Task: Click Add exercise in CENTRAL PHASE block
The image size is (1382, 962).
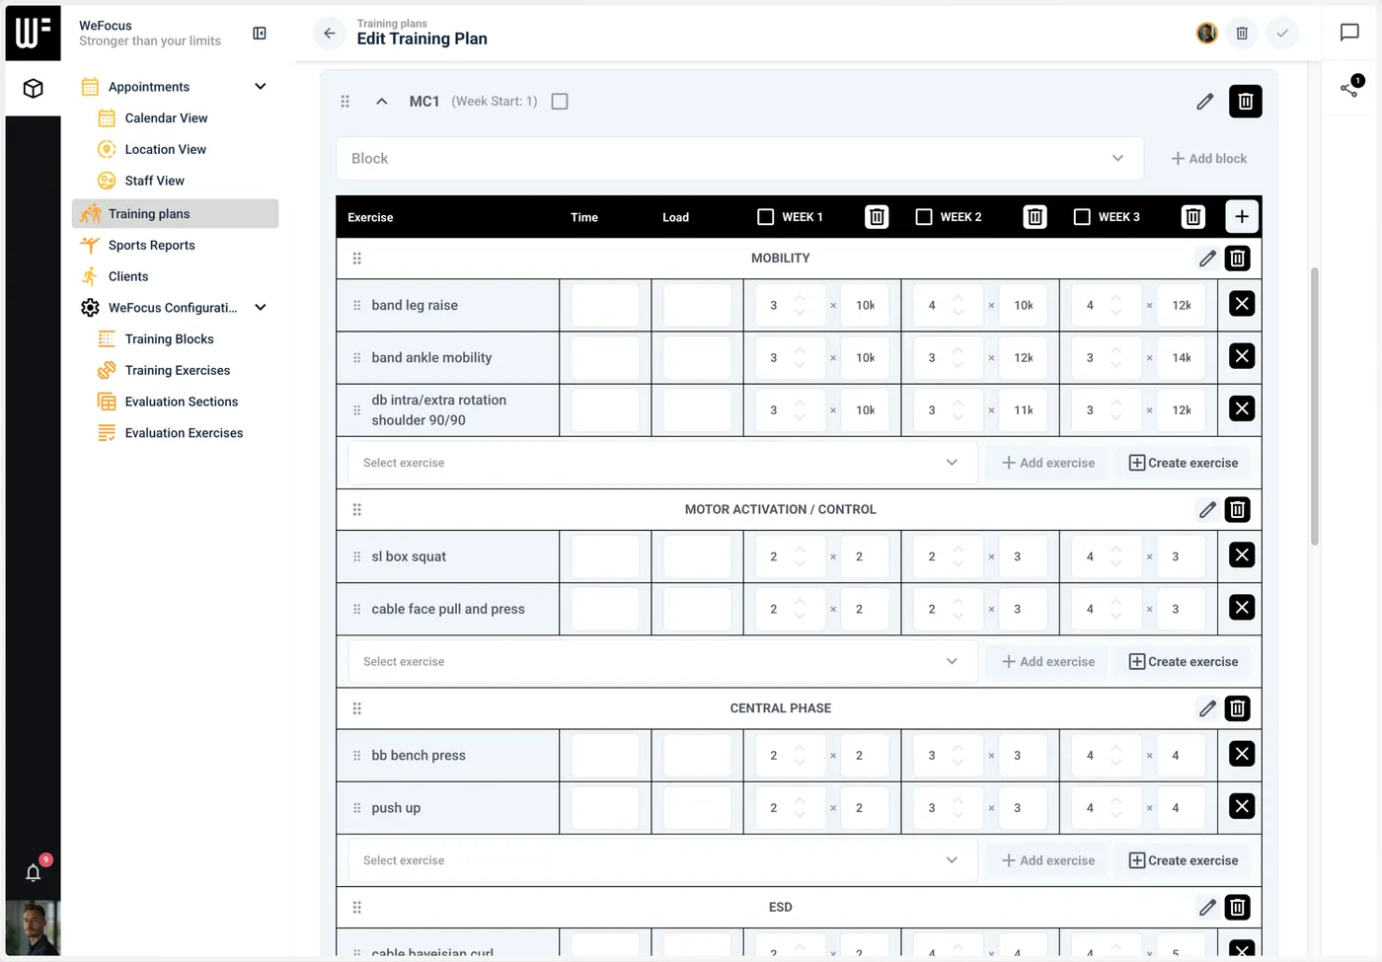Action: click(1048, 860)
